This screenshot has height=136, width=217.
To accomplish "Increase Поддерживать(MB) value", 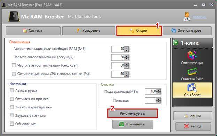I will coord(158,90).
